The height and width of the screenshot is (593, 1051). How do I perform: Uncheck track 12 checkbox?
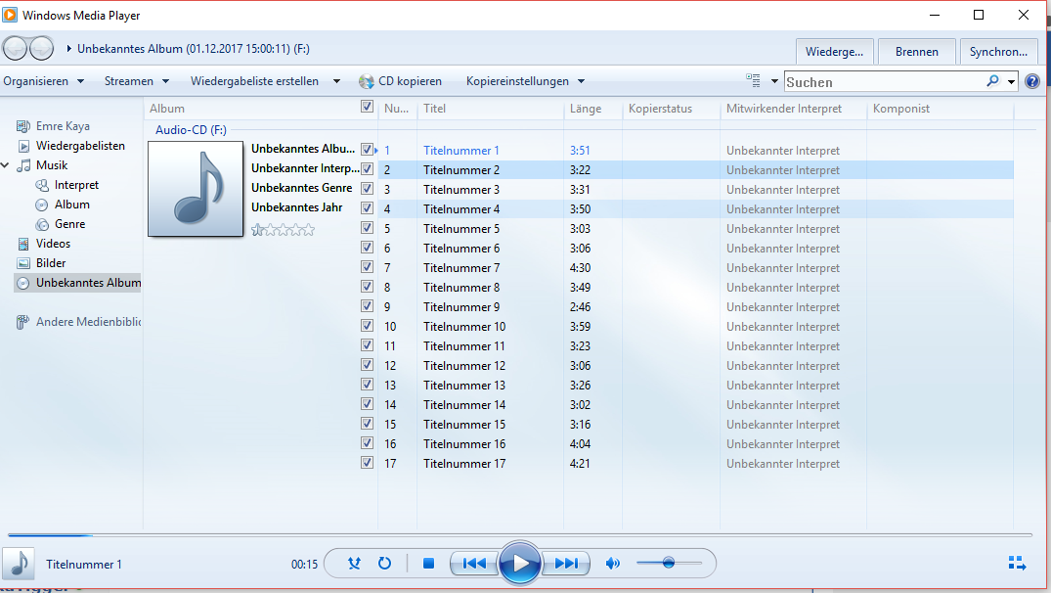click(x=367, y=364)
